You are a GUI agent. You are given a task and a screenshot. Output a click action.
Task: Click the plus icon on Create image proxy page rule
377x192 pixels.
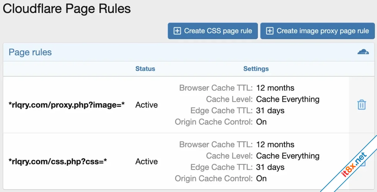(x=270, y=31)
